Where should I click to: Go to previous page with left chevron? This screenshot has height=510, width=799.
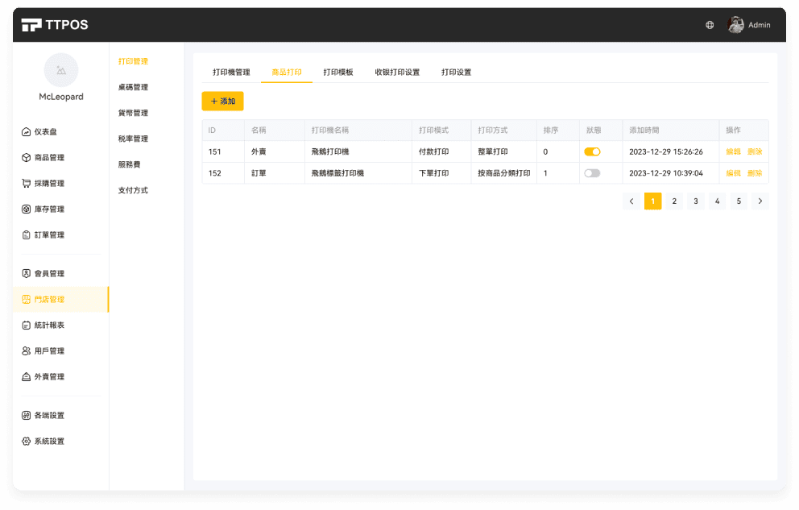(x=631, y=201)
